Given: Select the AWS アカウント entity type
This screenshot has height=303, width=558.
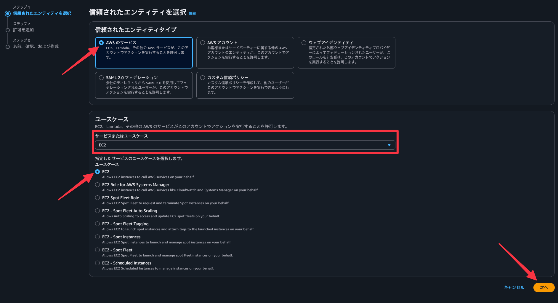Looking at the screenshot, I should pyautogui.click(x=203, y=43).
